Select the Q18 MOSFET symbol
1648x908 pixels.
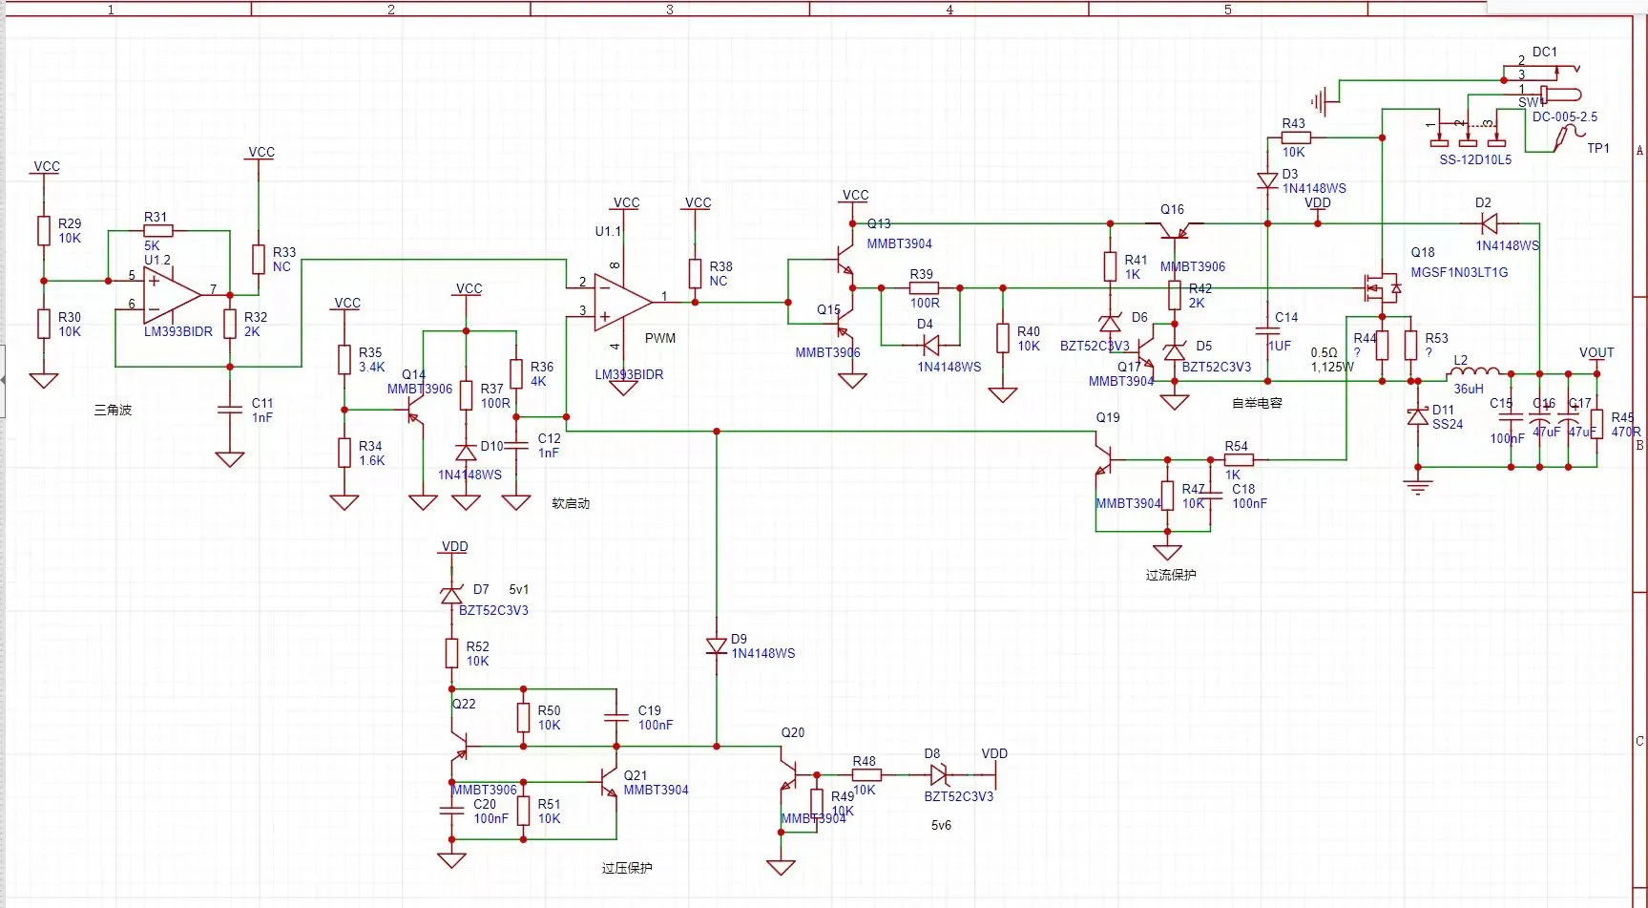click(x=1380, y=285)
